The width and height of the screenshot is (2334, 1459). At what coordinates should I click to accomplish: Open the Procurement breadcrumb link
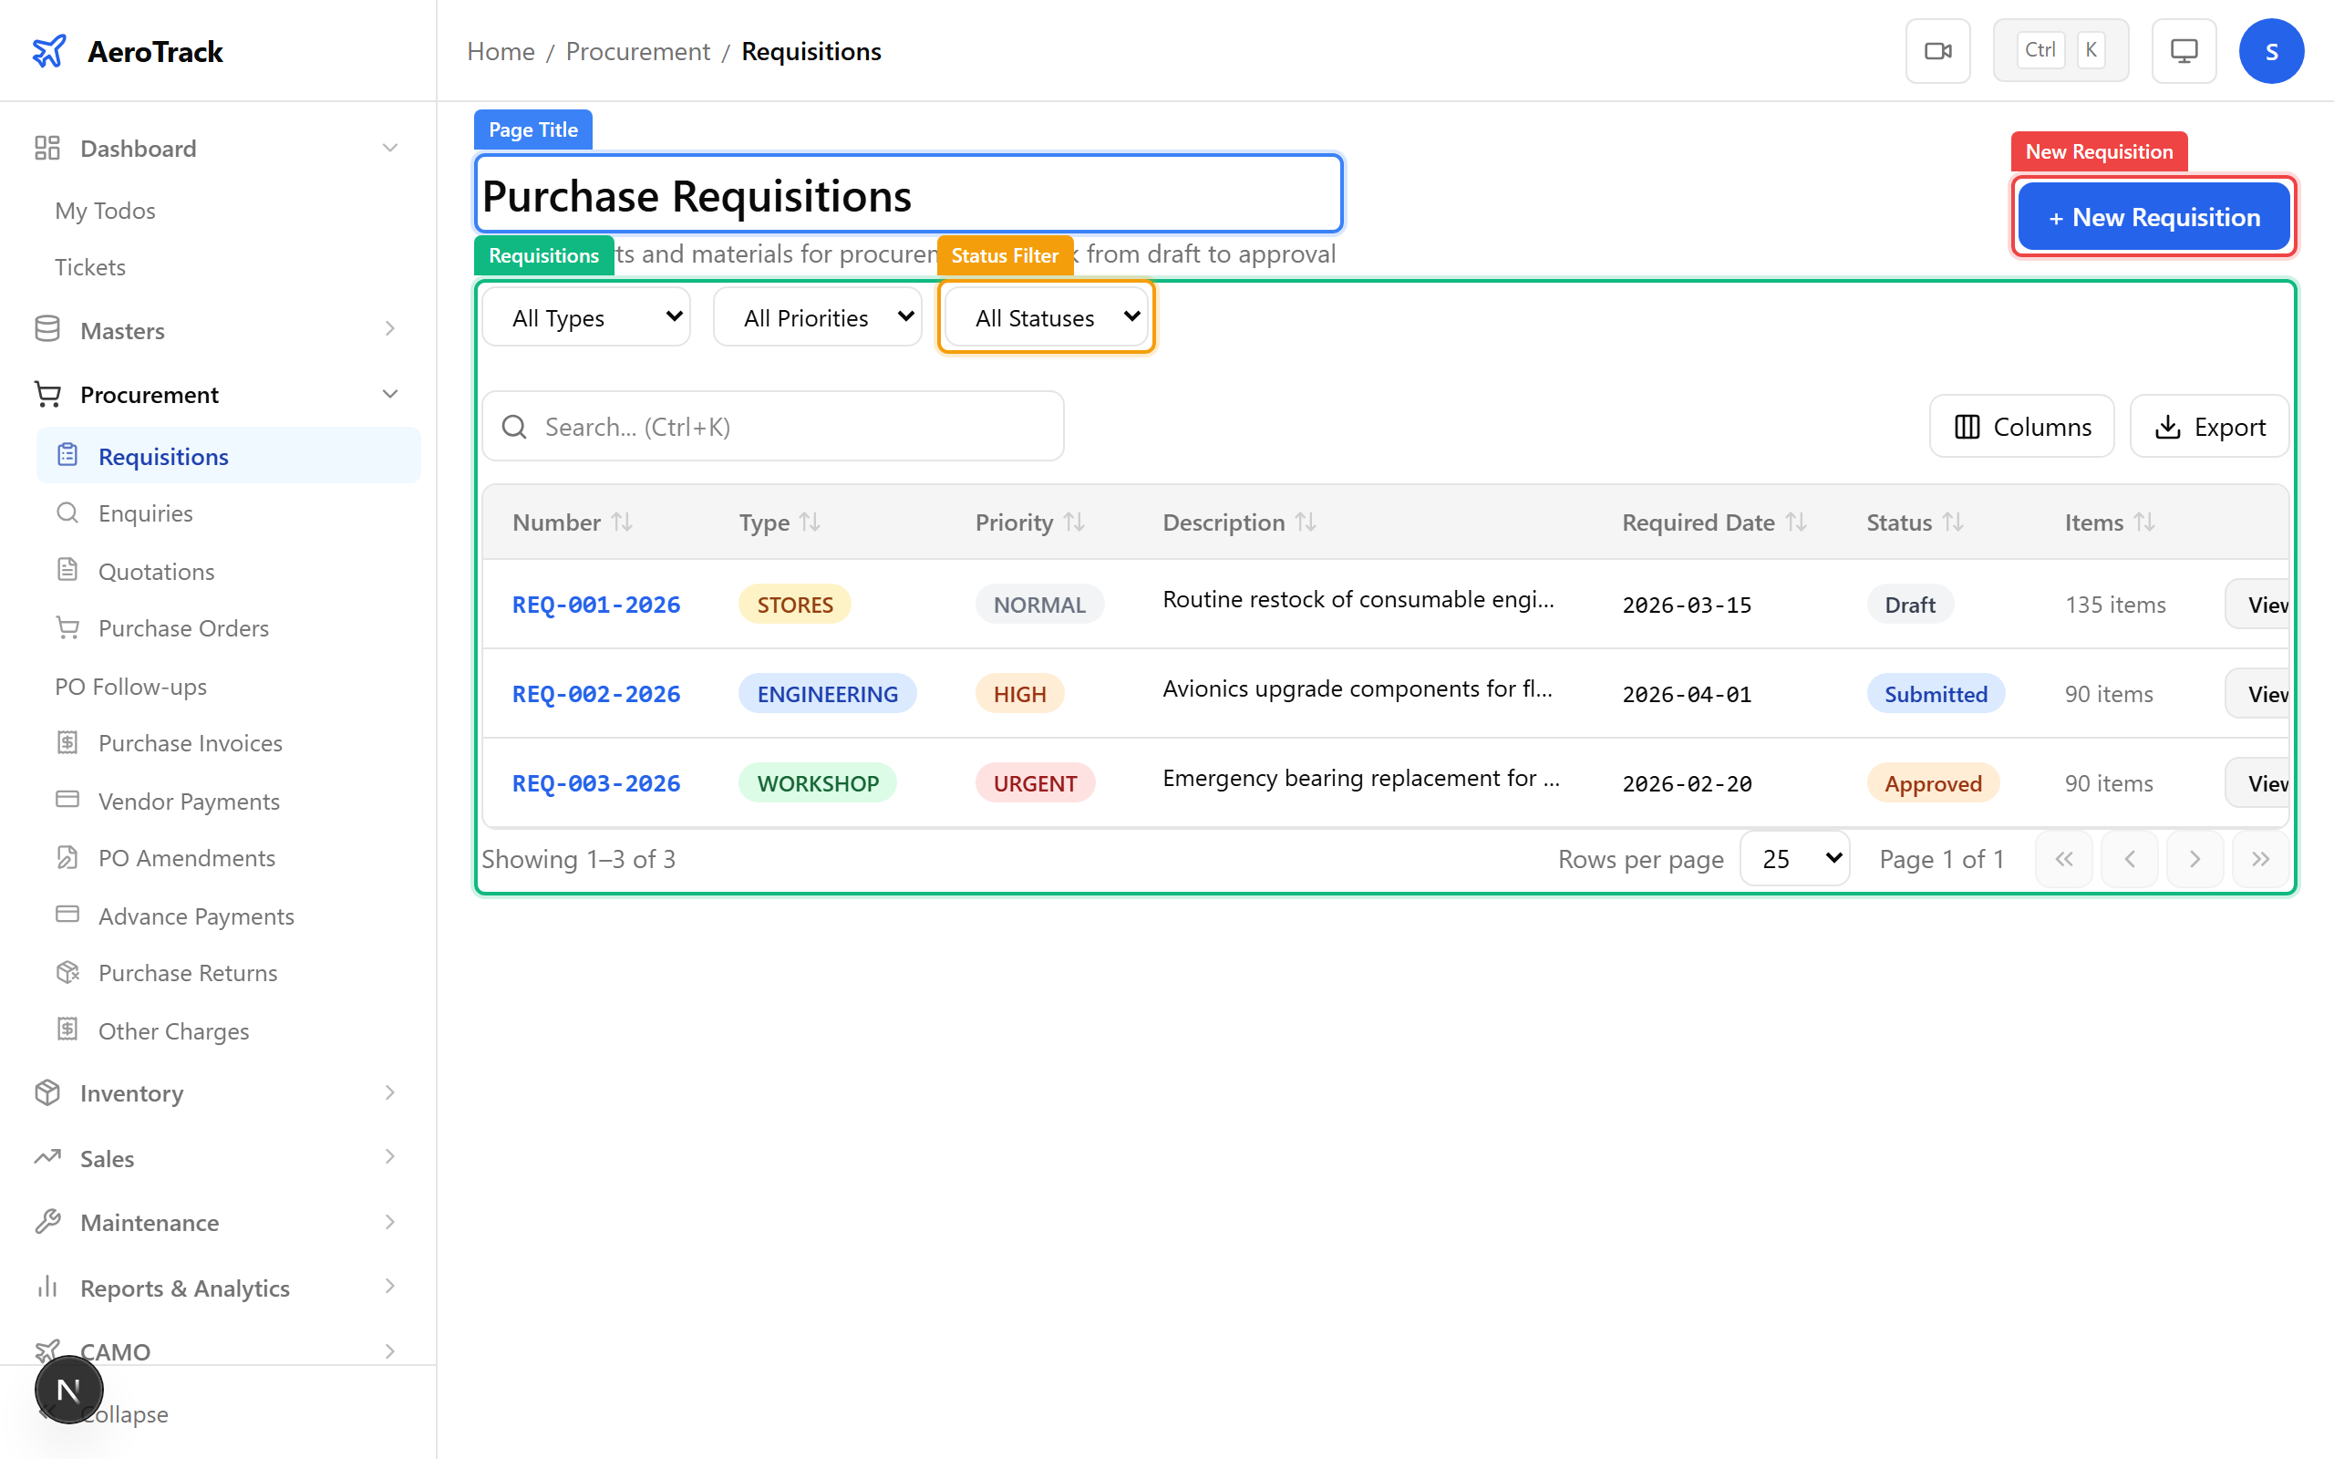pyautogui.click(x=637, y=50)
